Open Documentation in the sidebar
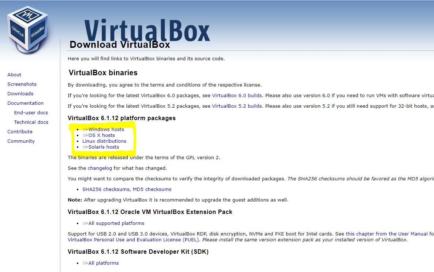Image resolution: width=434 pixels, height=272 pixels. [x=26, y=103]
